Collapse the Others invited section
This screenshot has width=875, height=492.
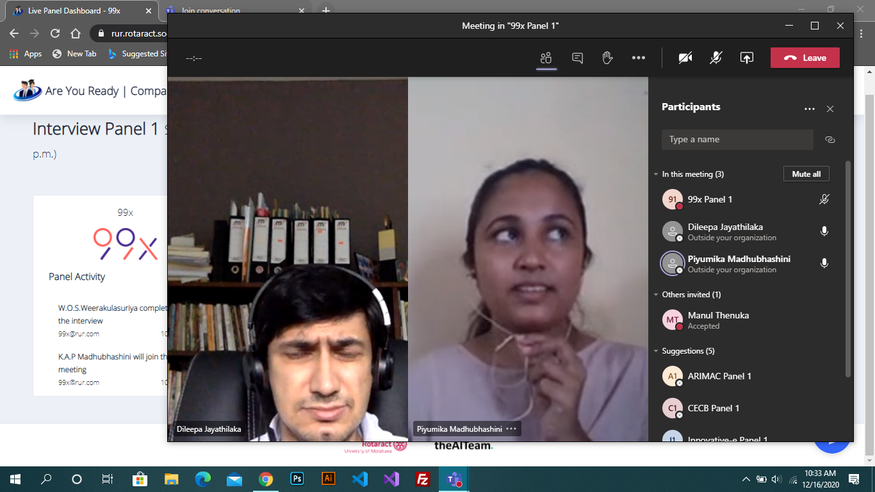(656, 295)
